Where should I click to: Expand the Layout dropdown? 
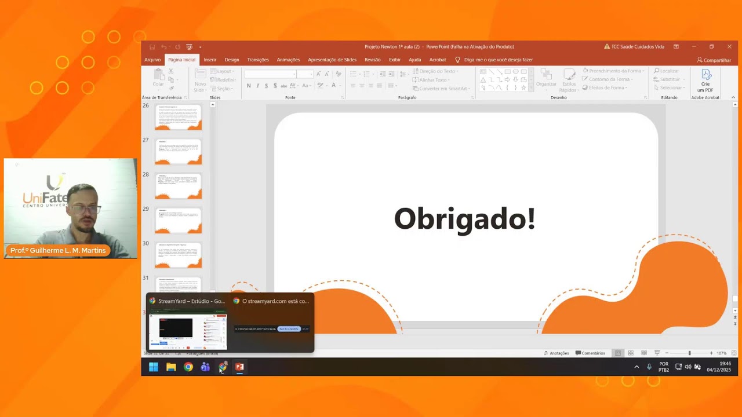(223, 71)
